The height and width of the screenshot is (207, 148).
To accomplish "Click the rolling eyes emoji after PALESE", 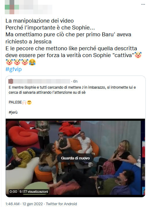I will 29,102.
